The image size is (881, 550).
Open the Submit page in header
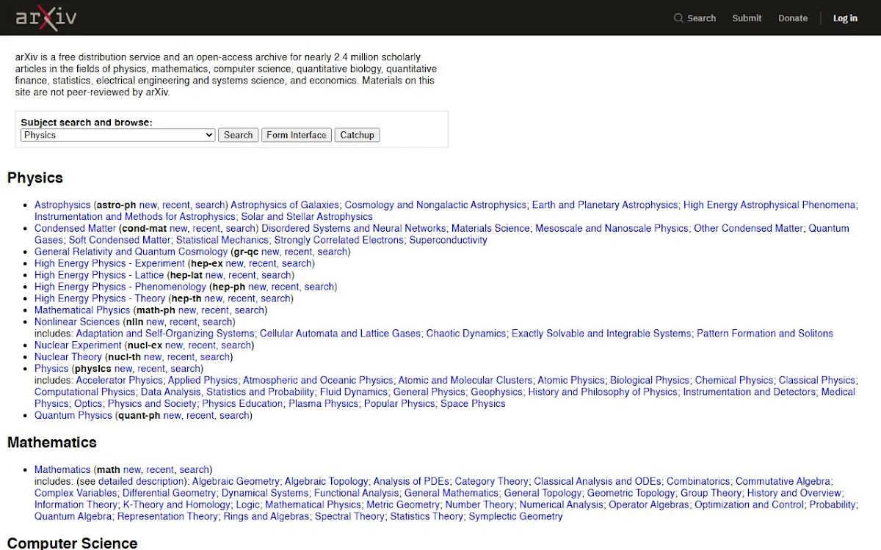click(x=747, y=18)
